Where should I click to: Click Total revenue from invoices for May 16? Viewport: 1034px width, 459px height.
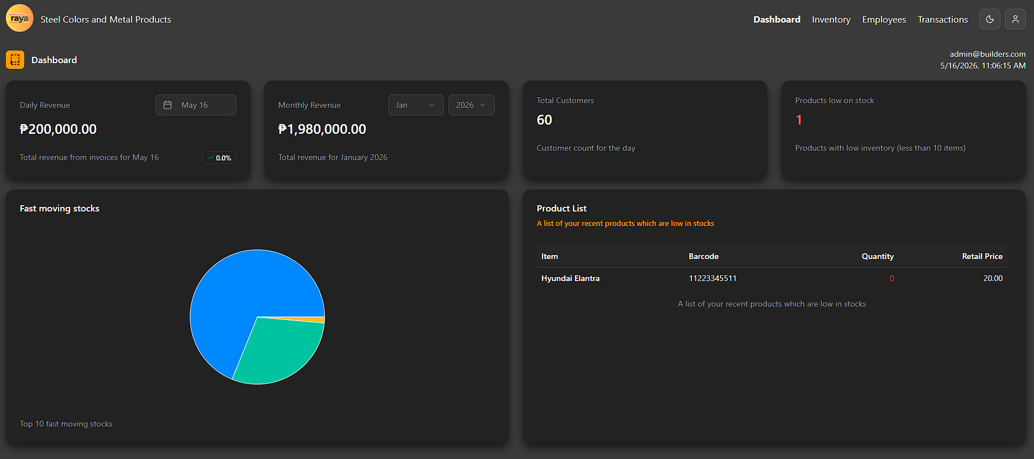click(x=89, y=157)
